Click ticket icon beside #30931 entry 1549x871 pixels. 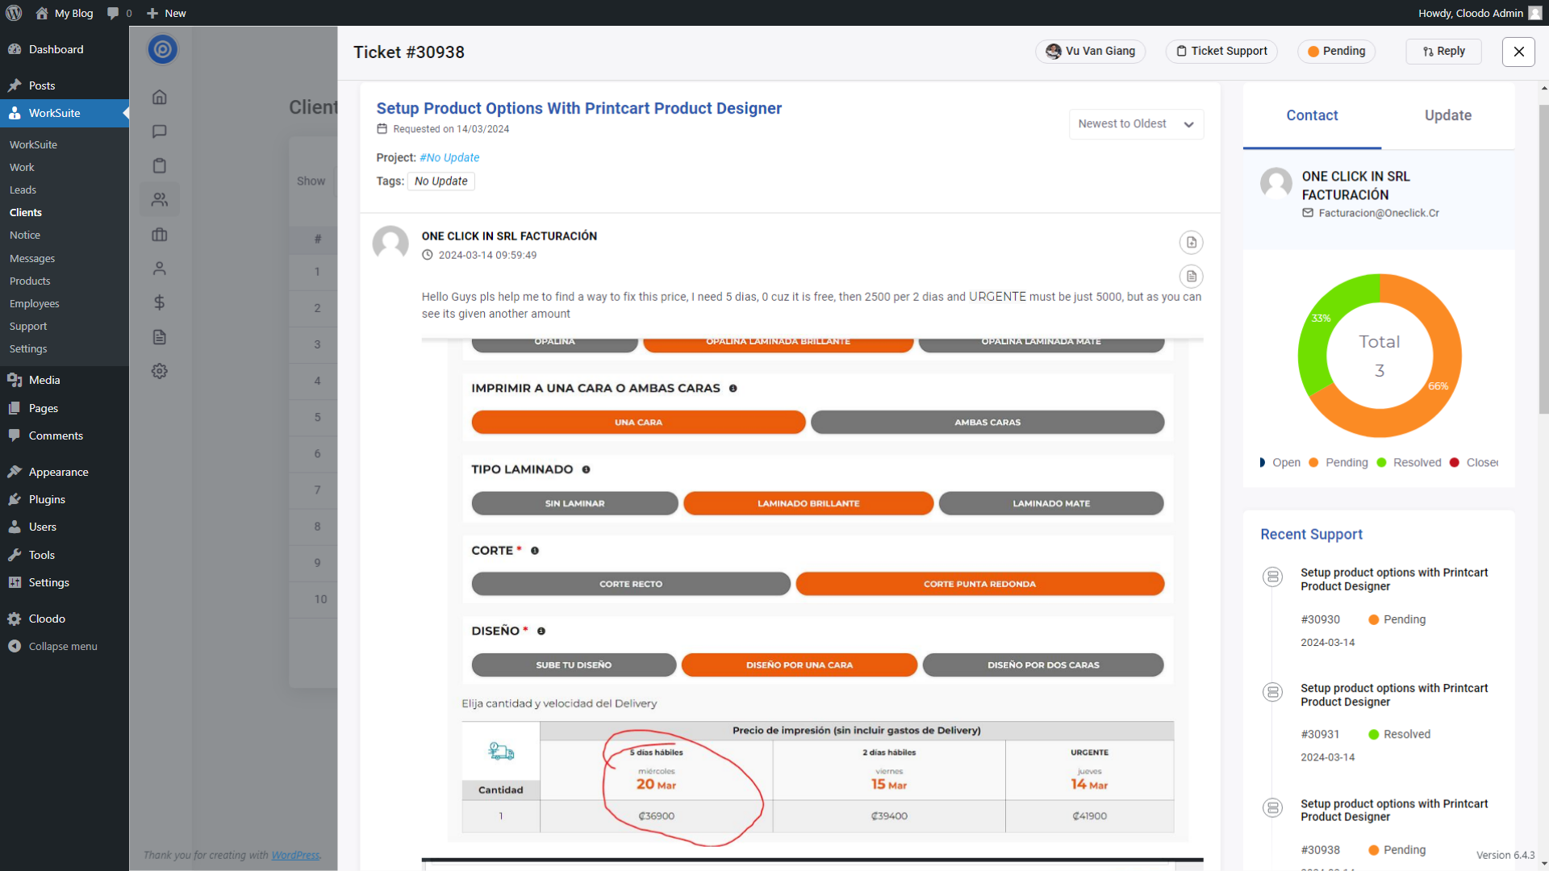1272,692
